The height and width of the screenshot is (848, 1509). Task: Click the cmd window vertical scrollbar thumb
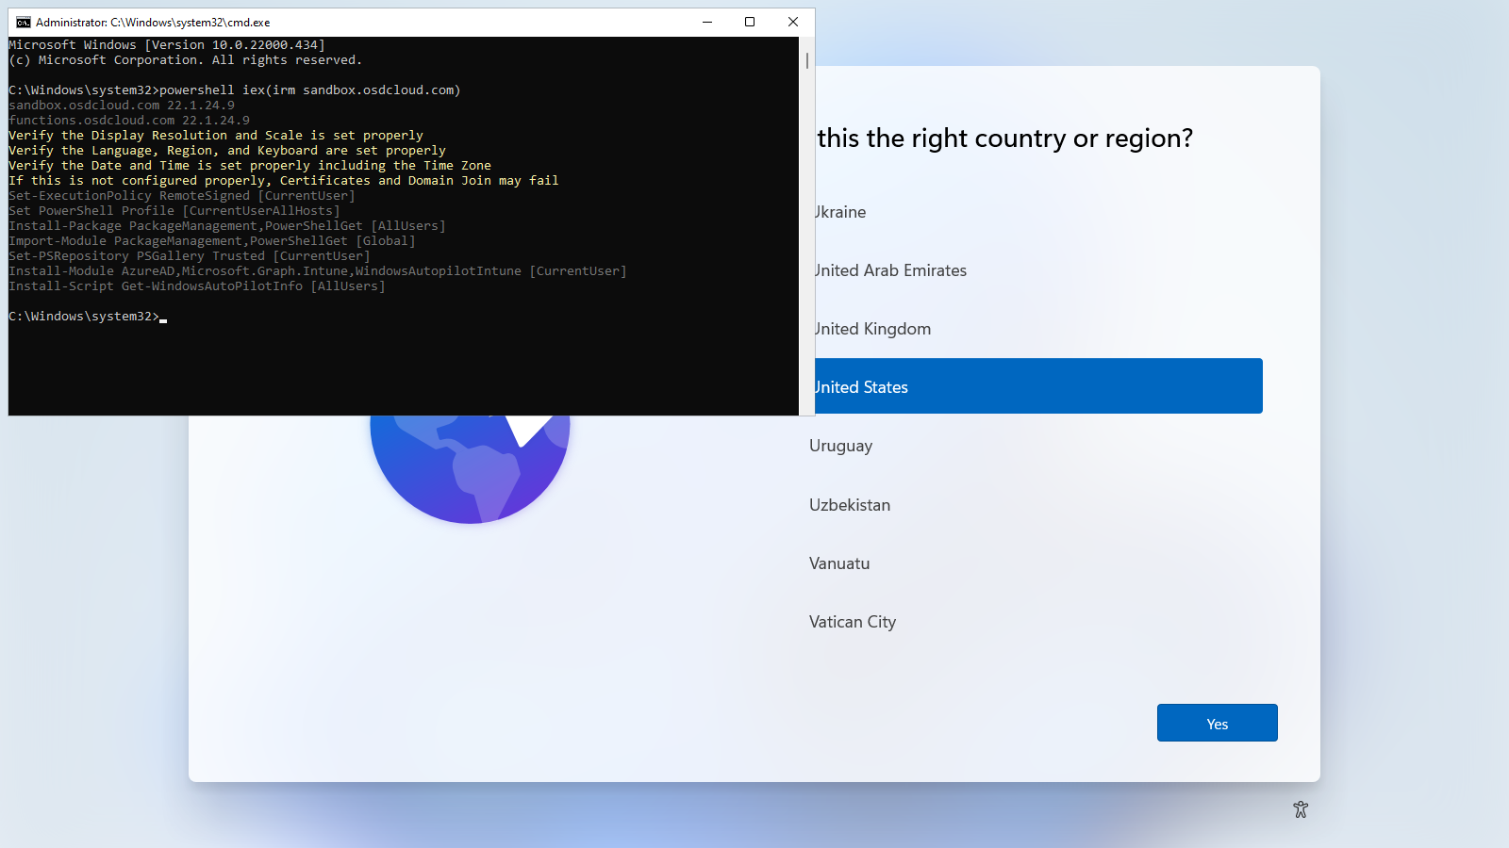pyautogui.click(x=807, y=60)
